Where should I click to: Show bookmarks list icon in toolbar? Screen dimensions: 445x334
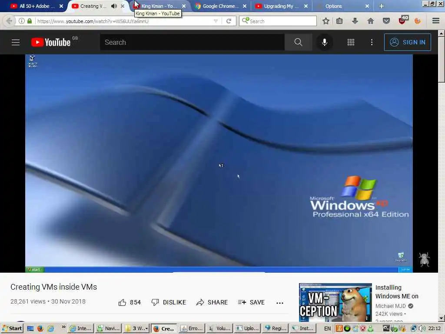click(339, 21)
